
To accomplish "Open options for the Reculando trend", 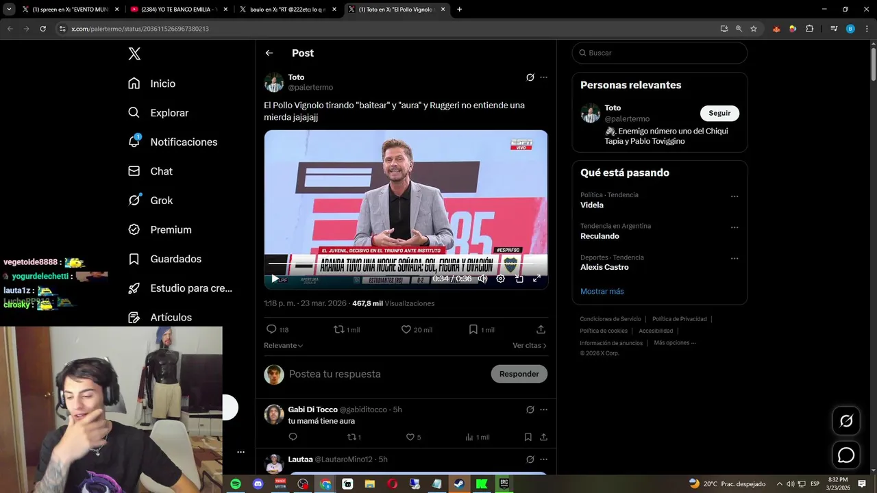I will [734, 227].
